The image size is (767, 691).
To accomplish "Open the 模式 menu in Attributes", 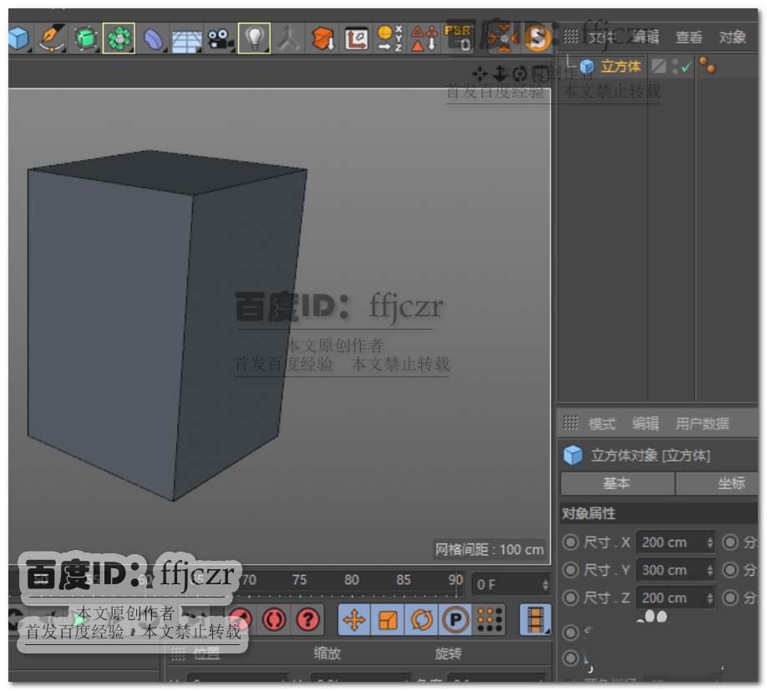I will (602, 423).
